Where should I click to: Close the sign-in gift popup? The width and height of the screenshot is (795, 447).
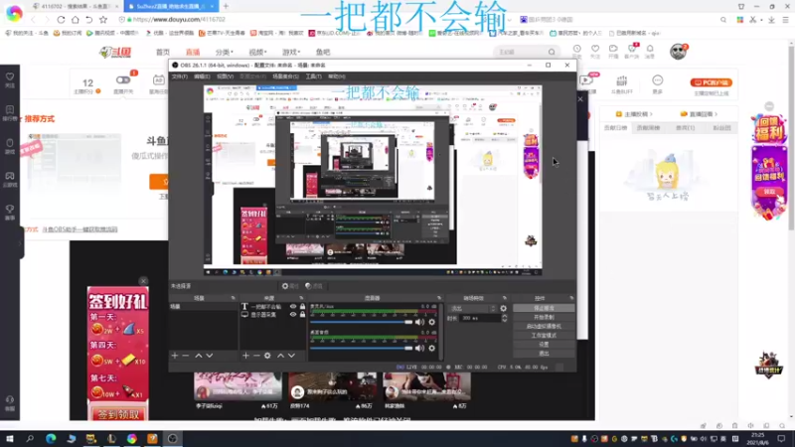click(143, 281)
